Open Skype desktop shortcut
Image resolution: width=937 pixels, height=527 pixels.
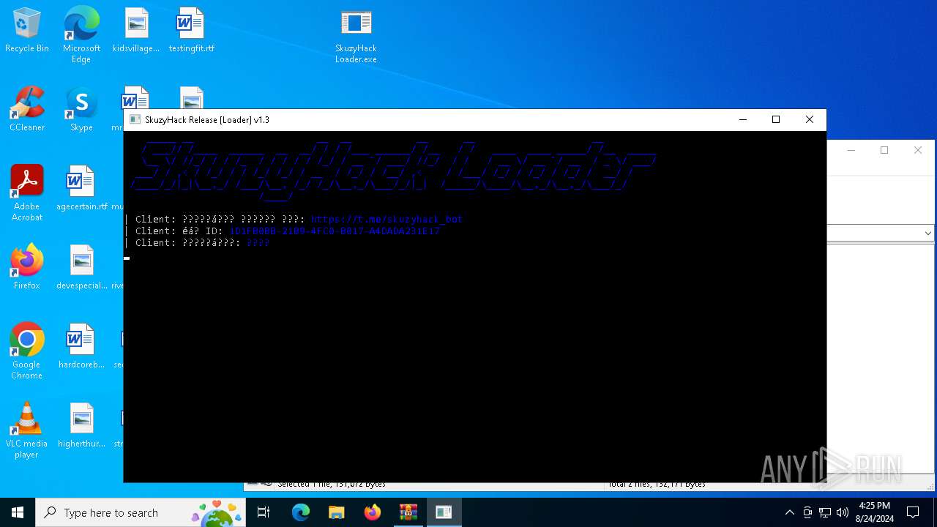[x=81, y=110]
